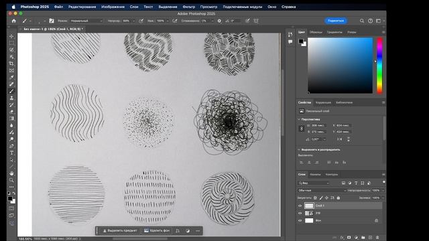Toggle lock all padlock icon

[339, 198]
